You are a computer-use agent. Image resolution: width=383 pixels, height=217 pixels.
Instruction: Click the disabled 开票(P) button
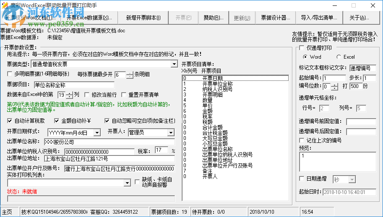(x=184, y=18)
